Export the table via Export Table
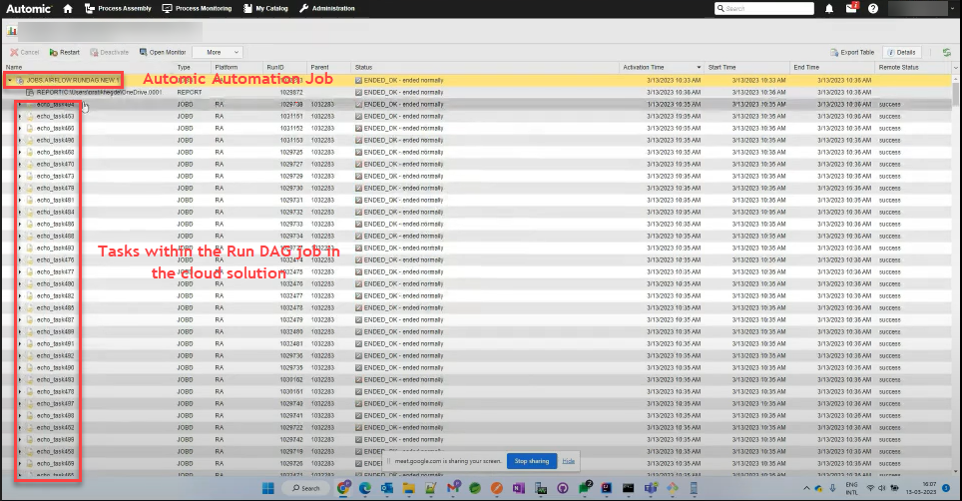Screen dimensions: 962x501 coord(852,52)
